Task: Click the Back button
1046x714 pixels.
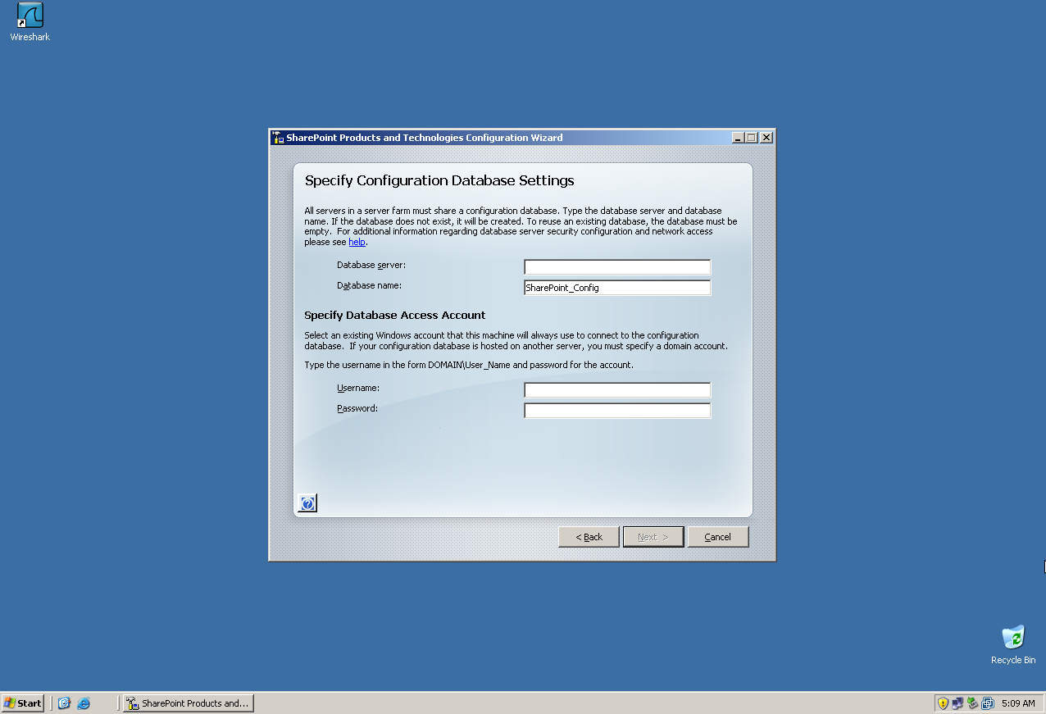Action: (x=589, y=536)
